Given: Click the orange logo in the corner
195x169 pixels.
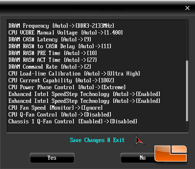Looking at the screenshot, I should click(171, 154).
